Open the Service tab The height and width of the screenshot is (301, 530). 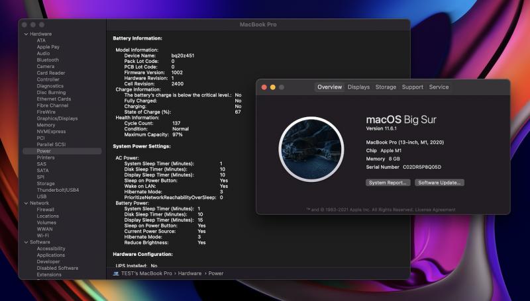[439, 87]
